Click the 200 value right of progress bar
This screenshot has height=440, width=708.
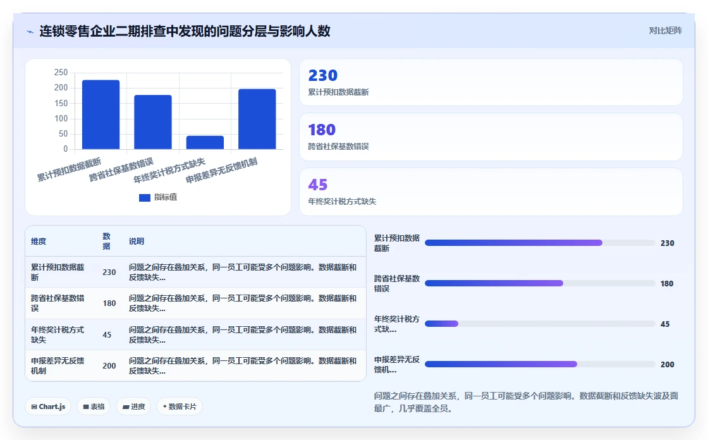coord(668,365)
